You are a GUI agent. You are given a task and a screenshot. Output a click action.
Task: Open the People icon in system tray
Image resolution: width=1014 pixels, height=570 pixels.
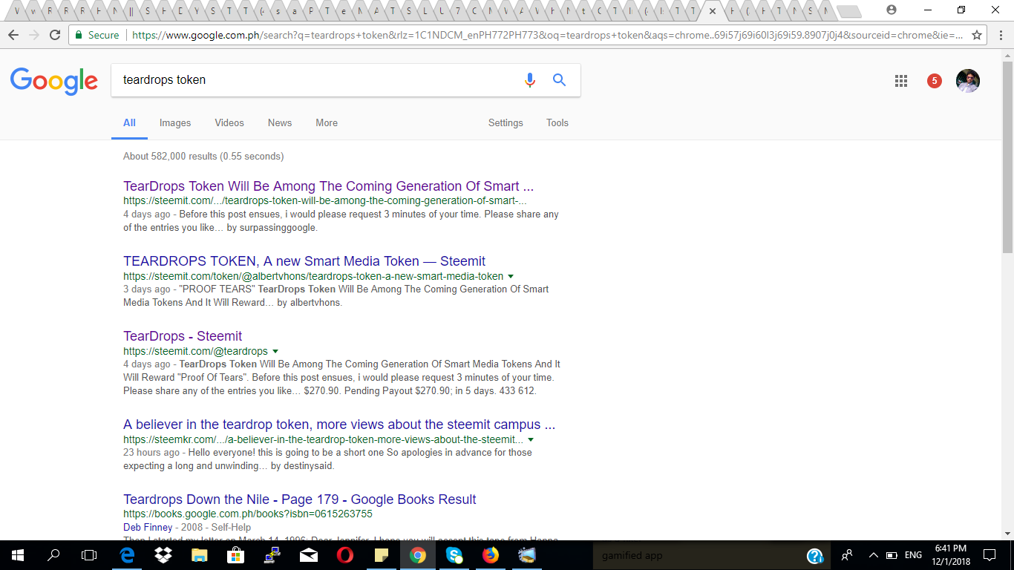pos(847,555)
